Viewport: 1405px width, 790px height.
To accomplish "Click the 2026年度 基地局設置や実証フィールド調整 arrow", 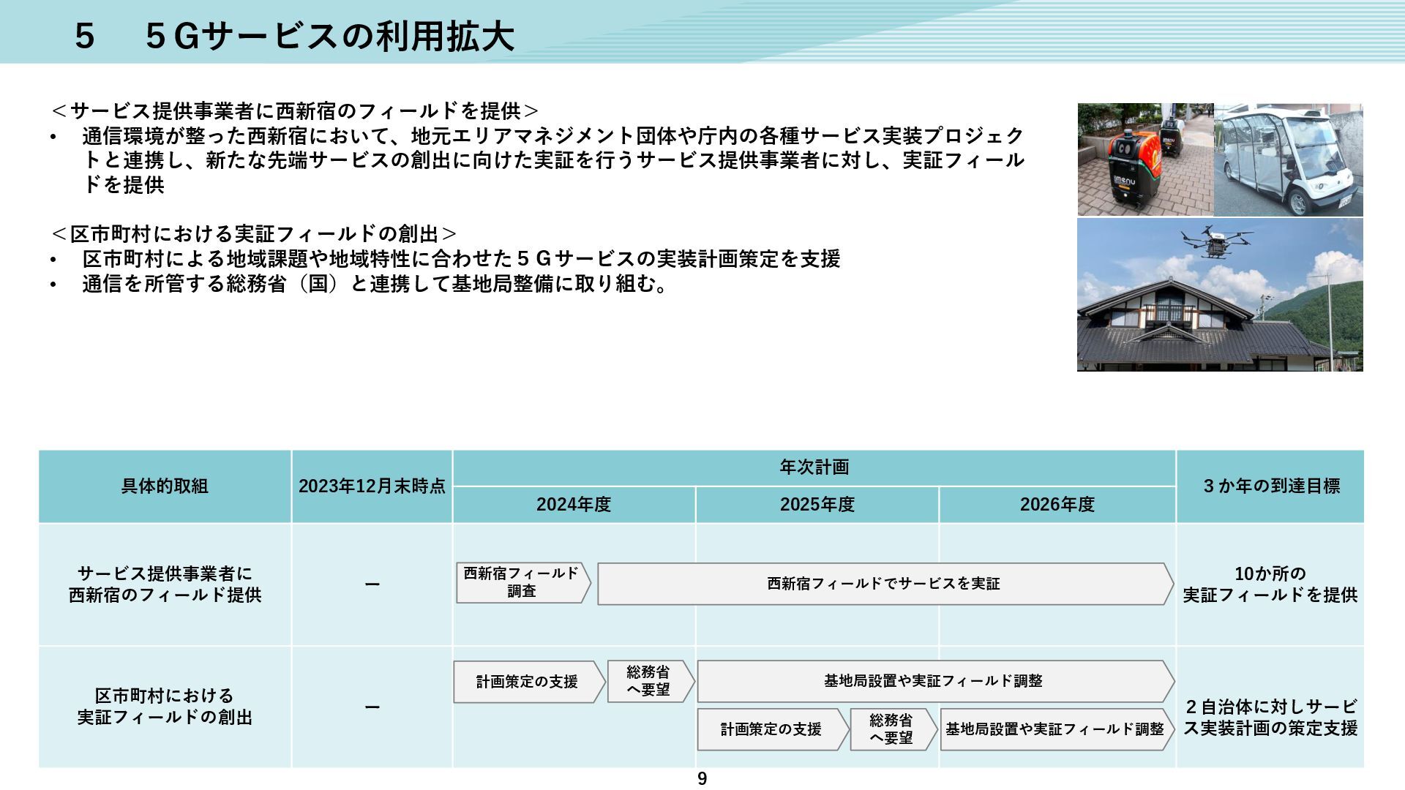I will (x=1054, y=729).
